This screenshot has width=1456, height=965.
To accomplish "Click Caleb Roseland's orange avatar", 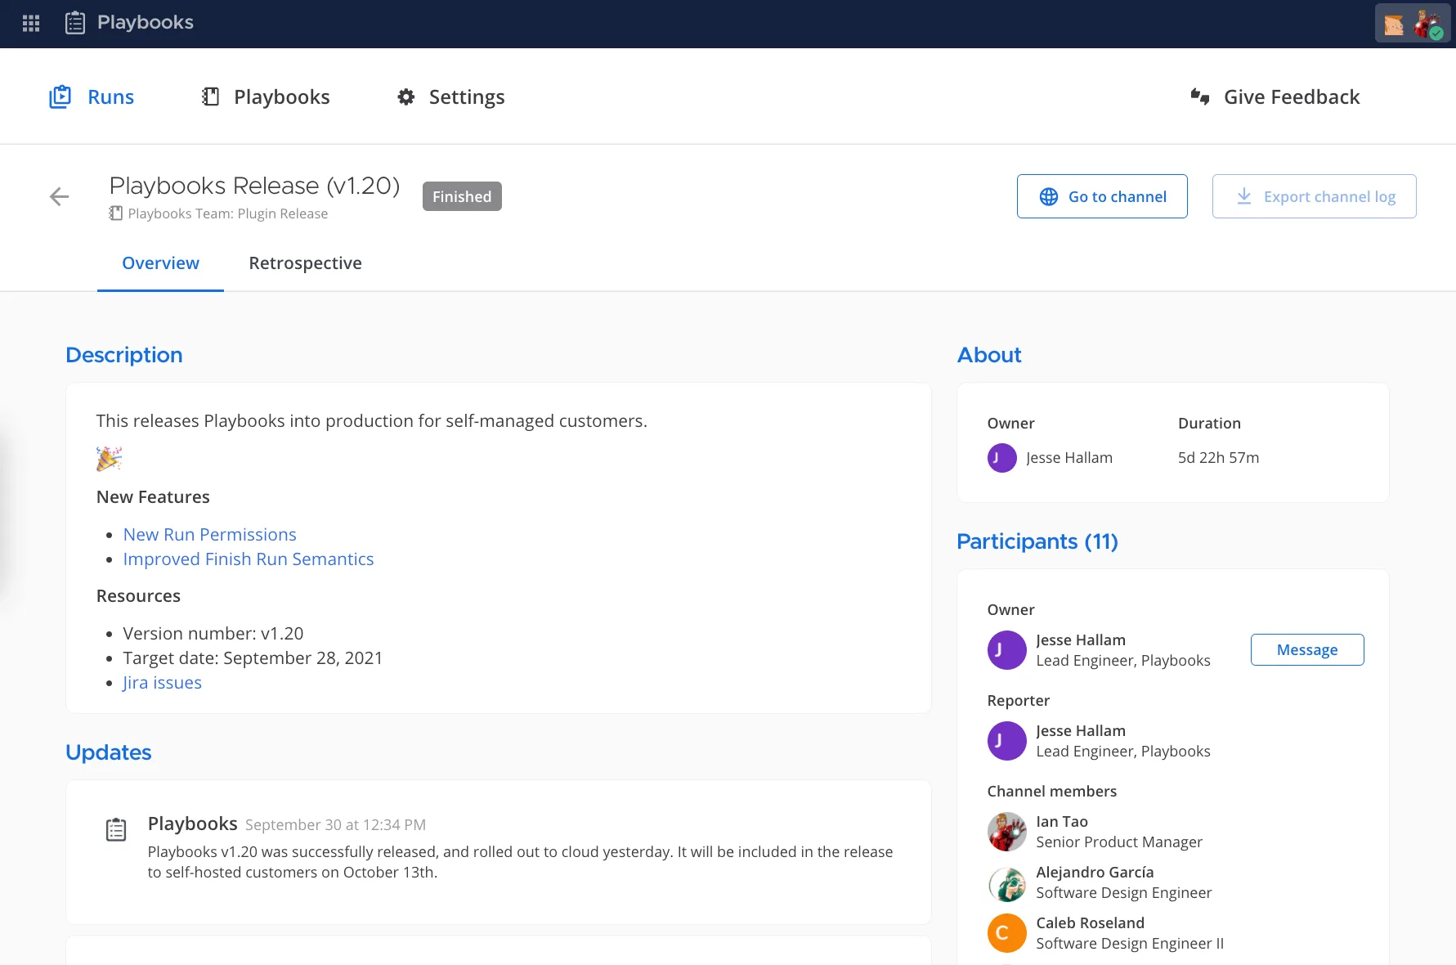I will 1007,933.
